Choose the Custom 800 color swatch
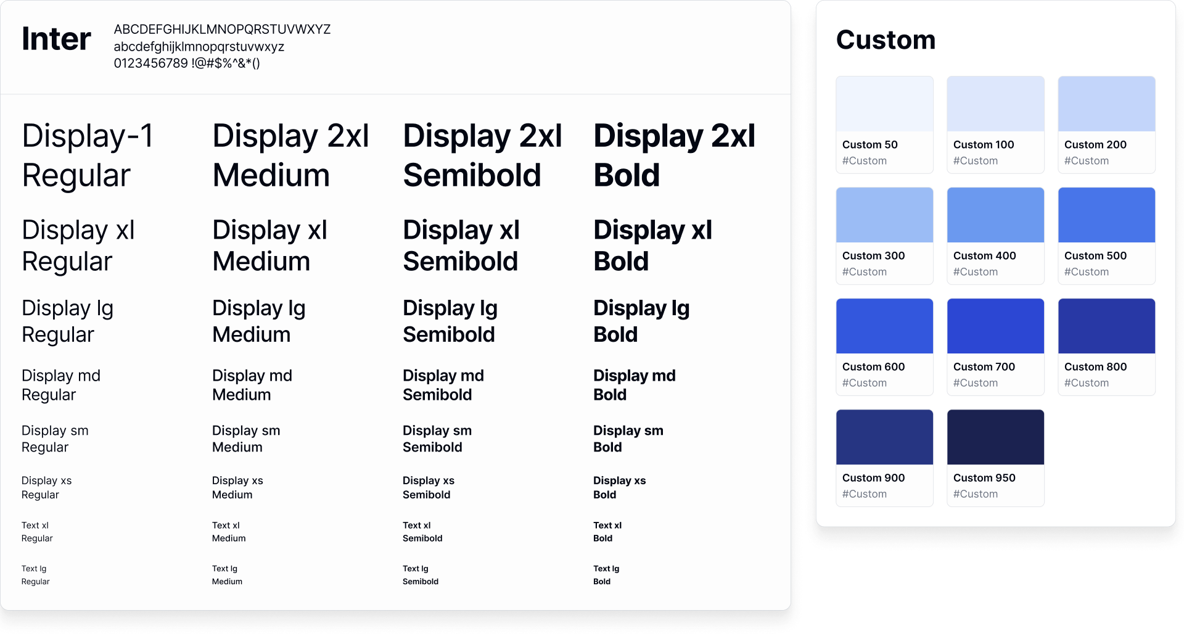The width and height of the screenshot is (1184, 636). pos(1106,326)
